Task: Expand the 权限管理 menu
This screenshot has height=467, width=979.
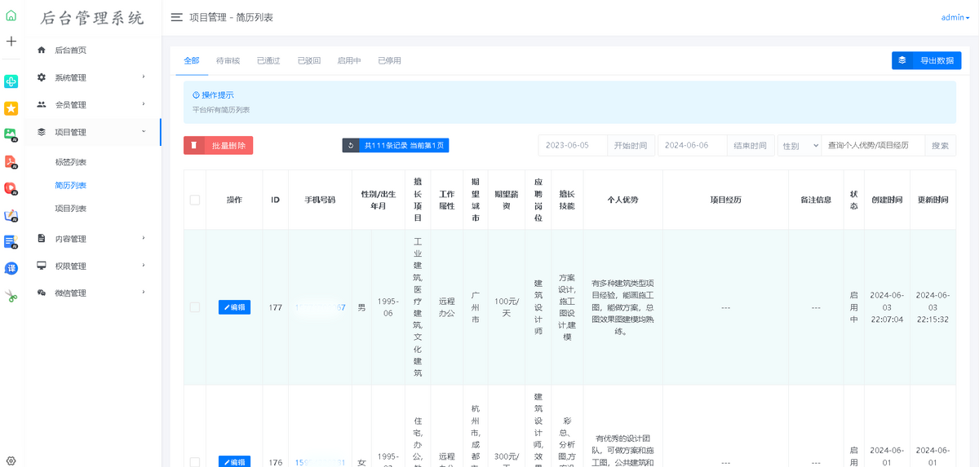Action: [93, 266]
